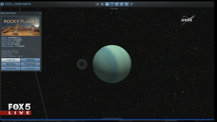Click the small dark sphere beside planet
Image resolution: width=217 pixels, height=122 pixels.
(82, 64)
